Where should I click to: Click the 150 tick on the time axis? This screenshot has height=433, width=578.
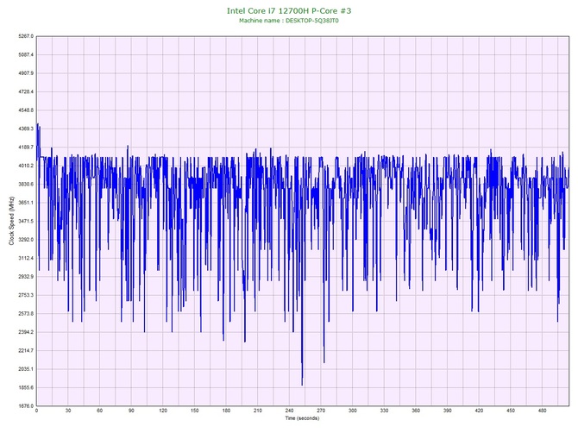coord(195,411)
